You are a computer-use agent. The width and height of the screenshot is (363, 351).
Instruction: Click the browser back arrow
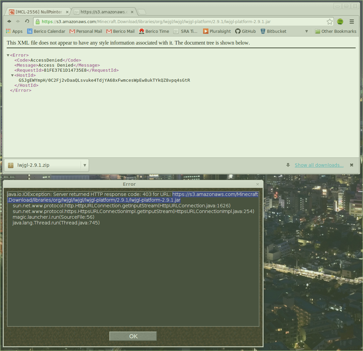click(x=9, y=21)
